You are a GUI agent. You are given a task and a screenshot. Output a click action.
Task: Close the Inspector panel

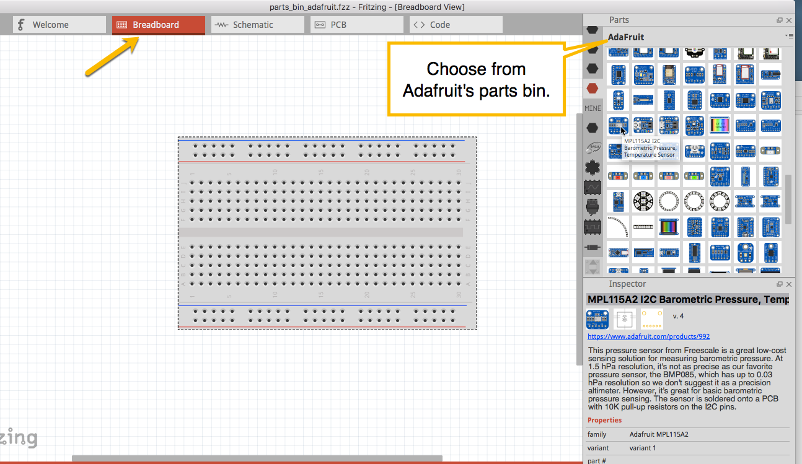click(789, 284)
